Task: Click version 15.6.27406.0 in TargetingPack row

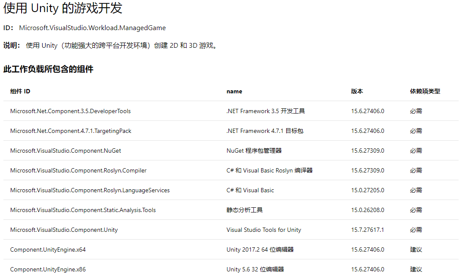Action: pos(368,131)
